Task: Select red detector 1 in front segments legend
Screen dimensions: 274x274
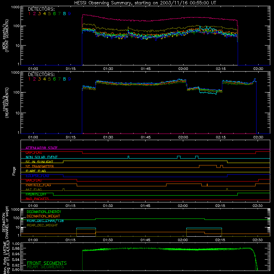Action: click(x=29, y=14)
